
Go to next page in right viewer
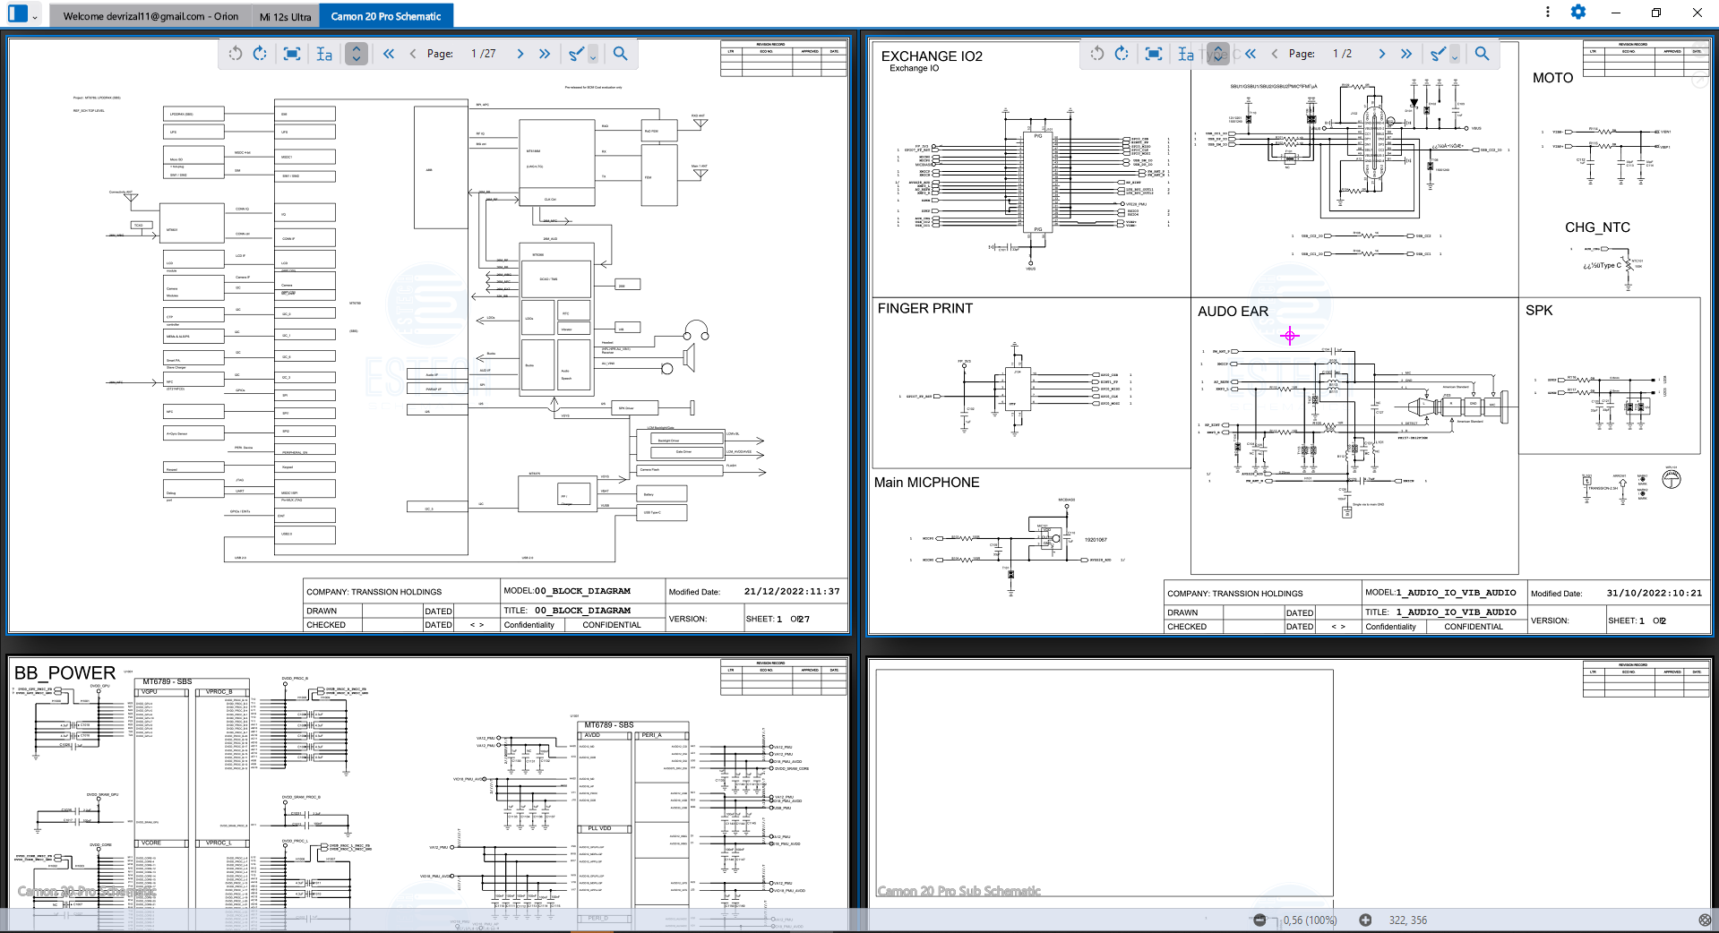[1382, 54]
